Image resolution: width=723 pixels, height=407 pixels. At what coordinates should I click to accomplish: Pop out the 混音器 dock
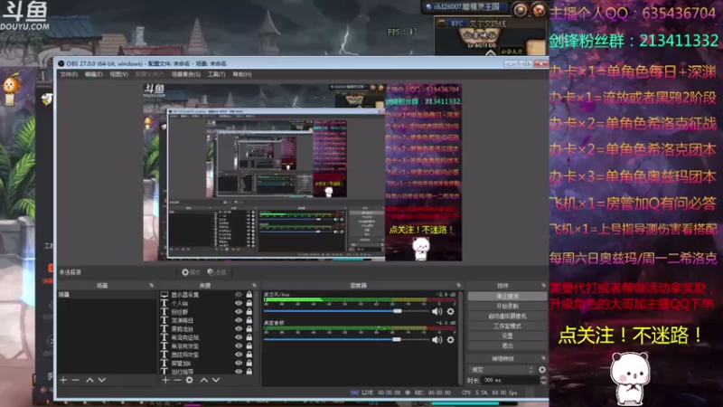458,286
